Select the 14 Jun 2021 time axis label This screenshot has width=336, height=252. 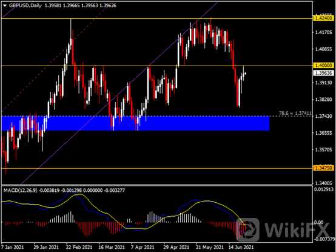point(241,247)
